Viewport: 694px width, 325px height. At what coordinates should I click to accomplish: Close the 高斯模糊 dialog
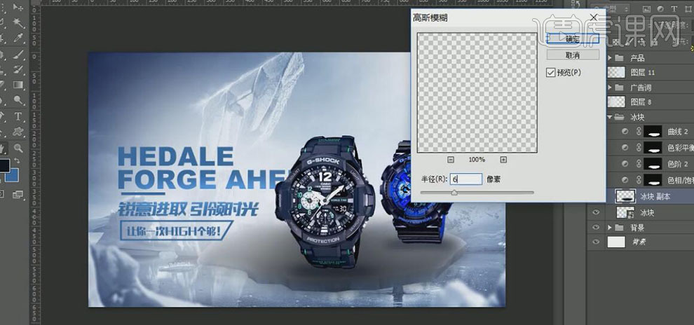(x=594, y=18)
